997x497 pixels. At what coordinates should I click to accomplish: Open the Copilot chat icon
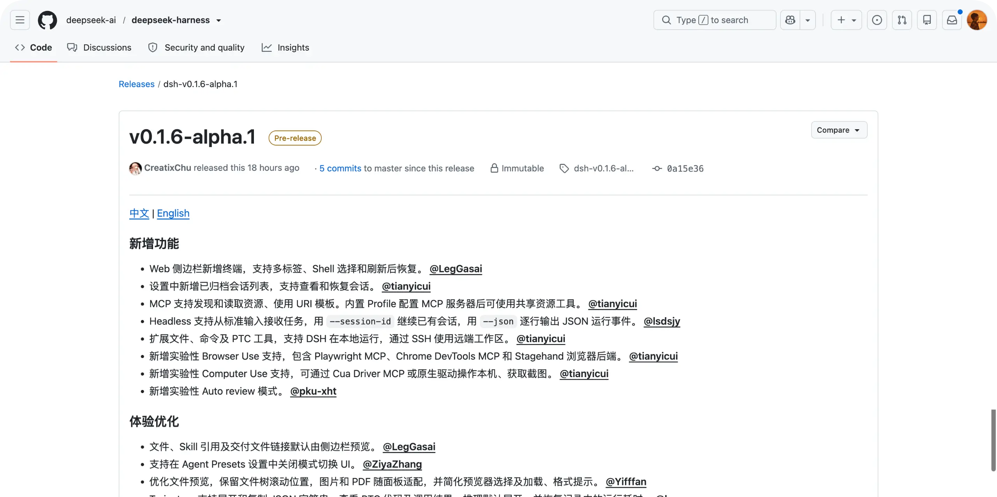[790, 20]
